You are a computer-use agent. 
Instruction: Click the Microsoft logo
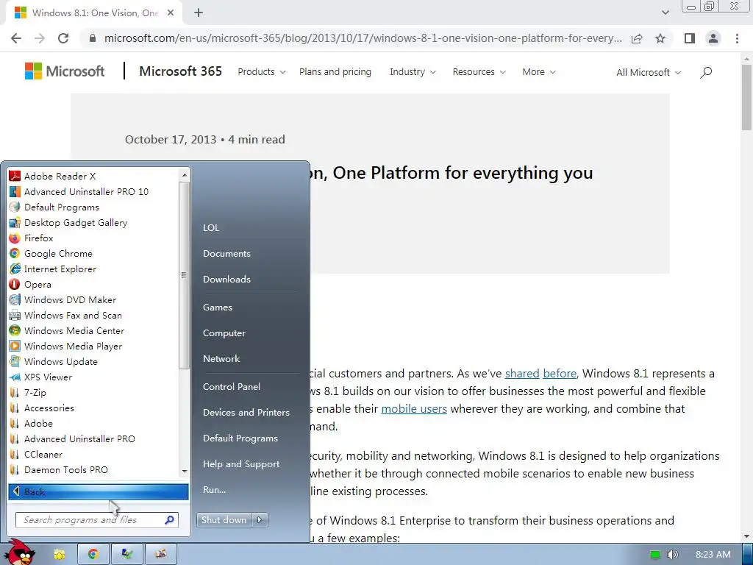coord(65,71)
